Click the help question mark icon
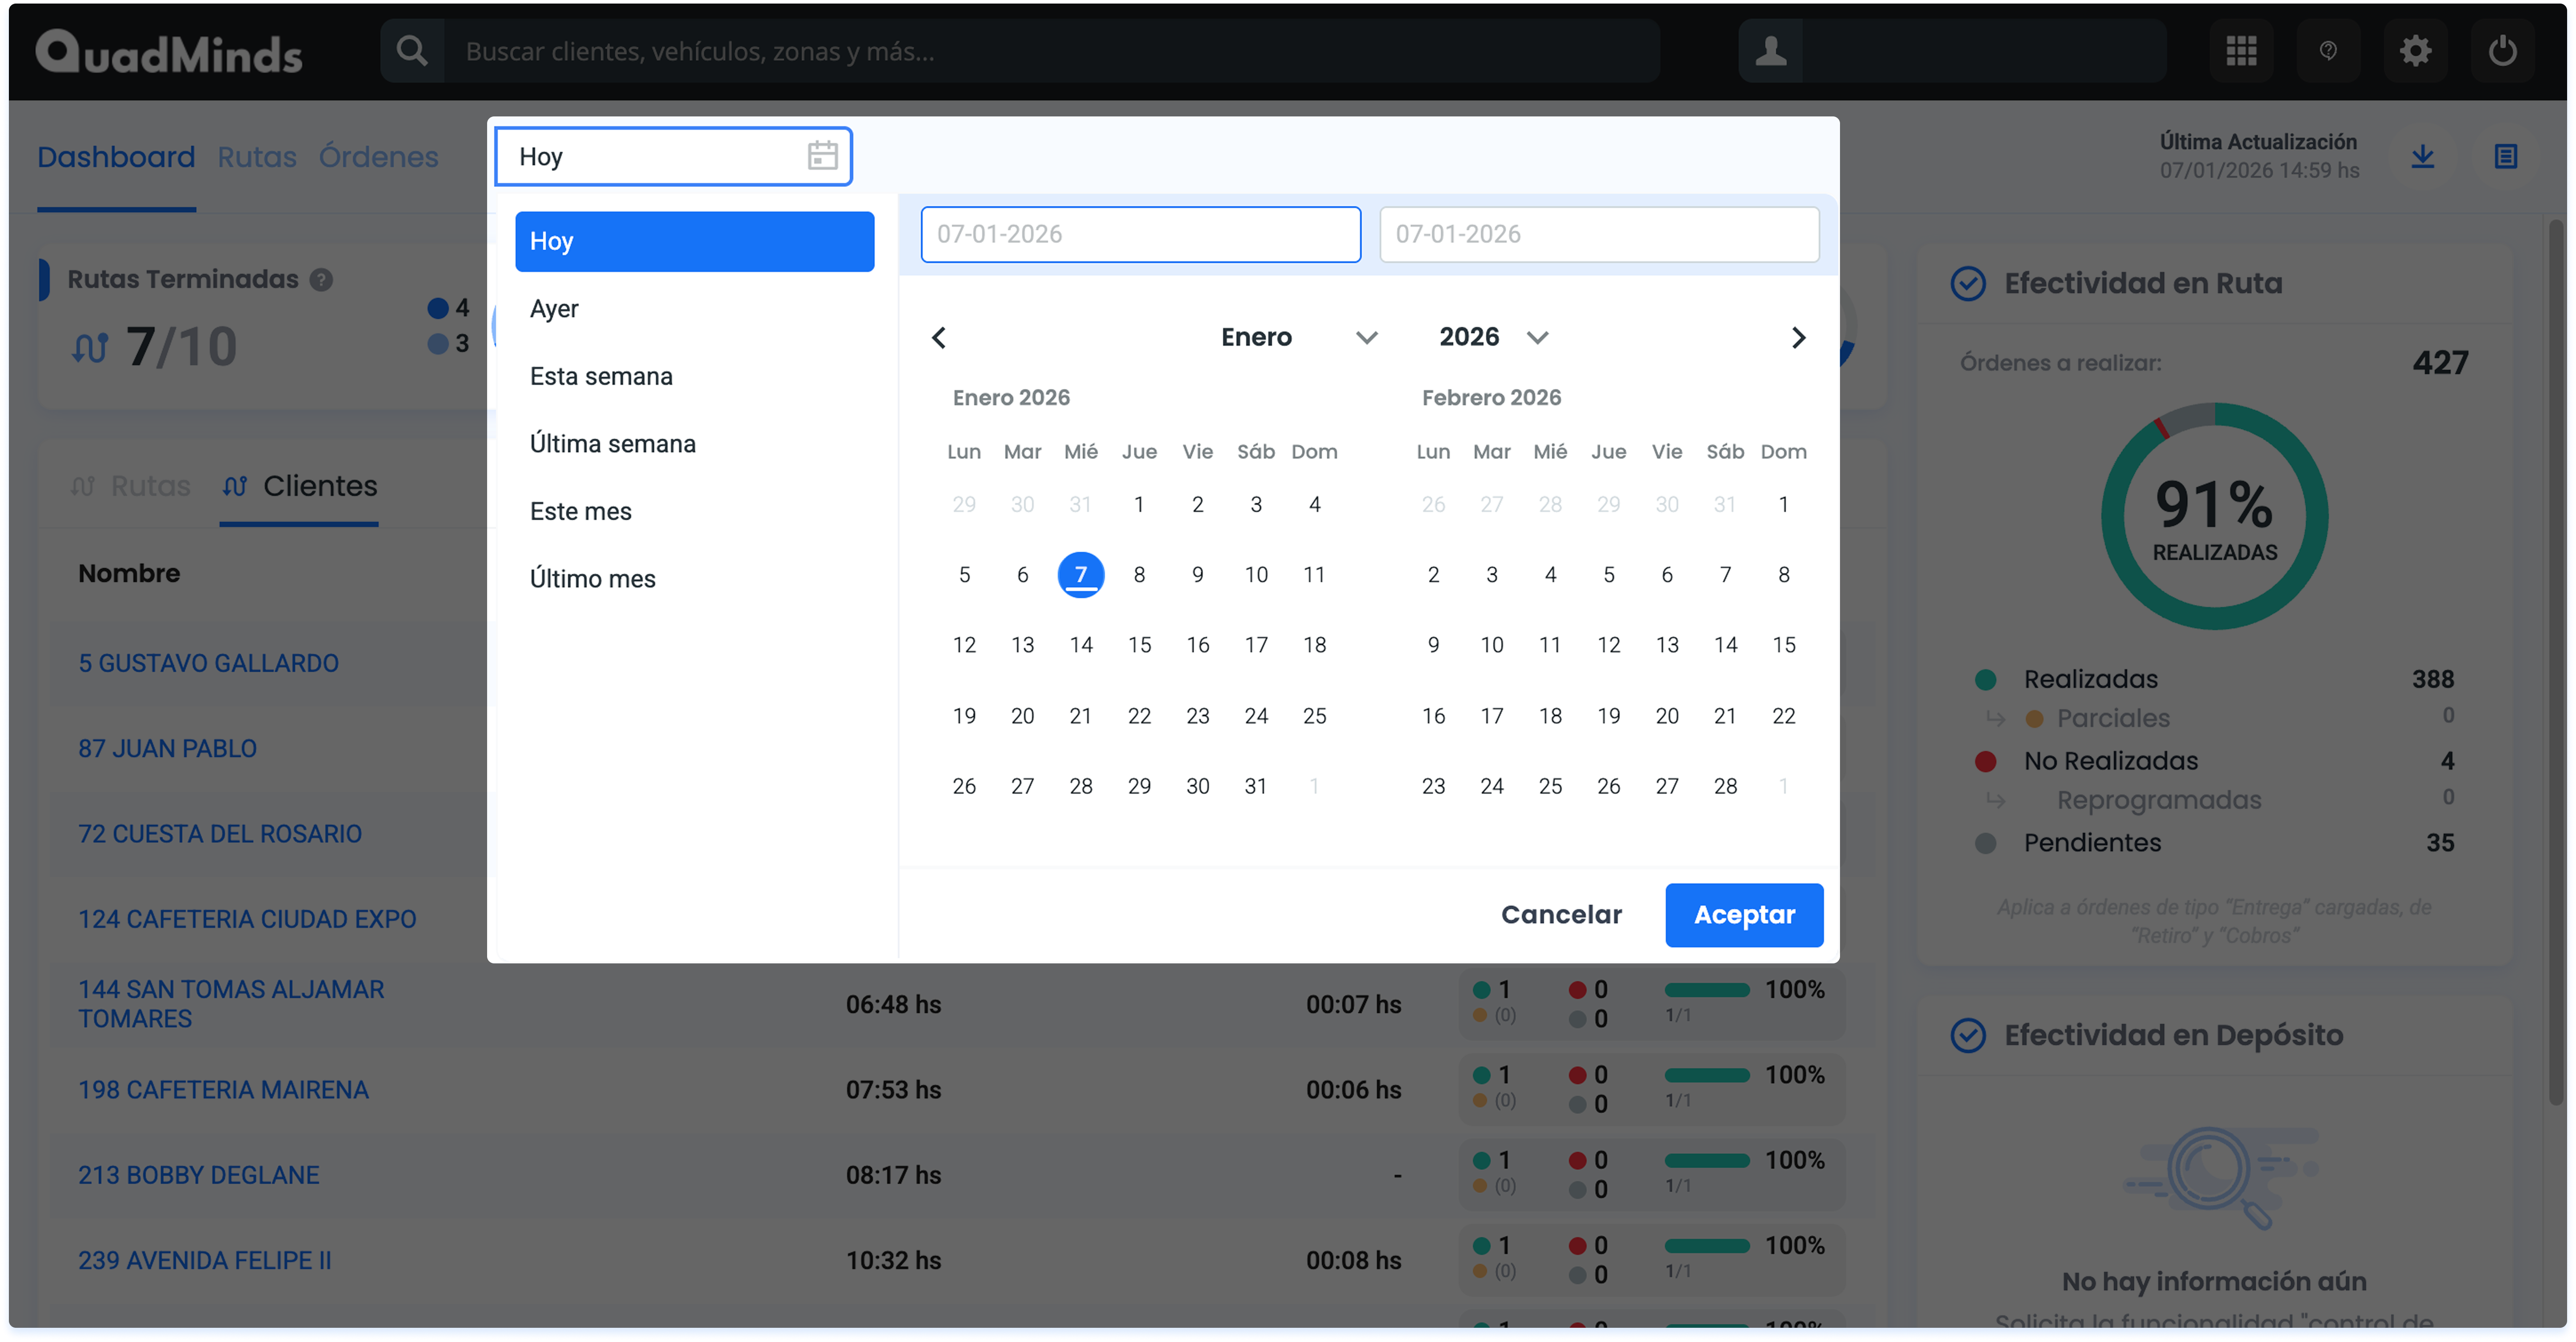The width and height of the screenshot is (2576, 1342). (x=2328, y=51)
